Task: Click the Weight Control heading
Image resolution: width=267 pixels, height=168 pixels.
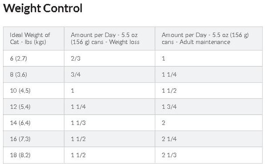Action: (43, 8)
